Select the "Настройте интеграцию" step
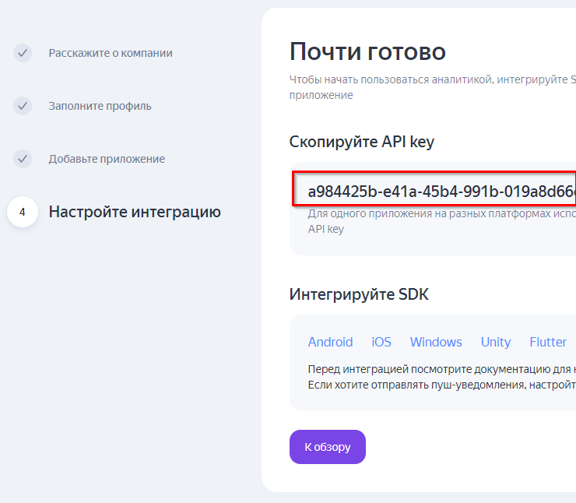The width and height of the screenshot is (576, 503). [x=135, y=212]
